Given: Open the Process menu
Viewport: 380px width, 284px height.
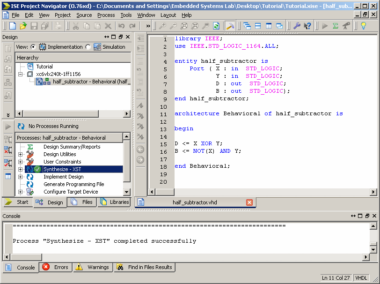Looking at the screenshot, I should pos(106,15).
